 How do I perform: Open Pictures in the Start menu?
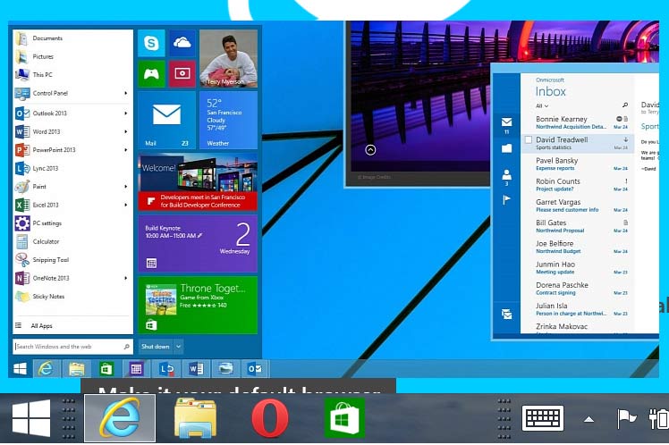point(43,56)
